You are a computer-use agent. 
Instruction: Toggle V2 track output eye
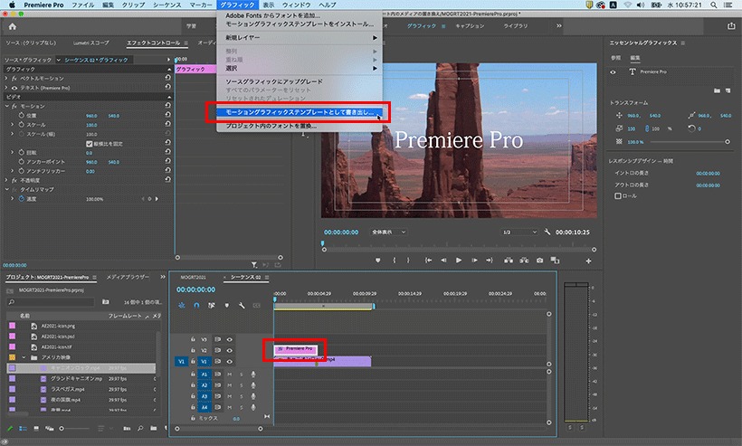tap(230, 350)
